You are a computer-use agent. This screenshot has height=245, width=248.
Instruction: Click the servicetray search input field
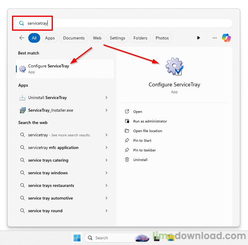pyautogui.click(x=123, y=23)
